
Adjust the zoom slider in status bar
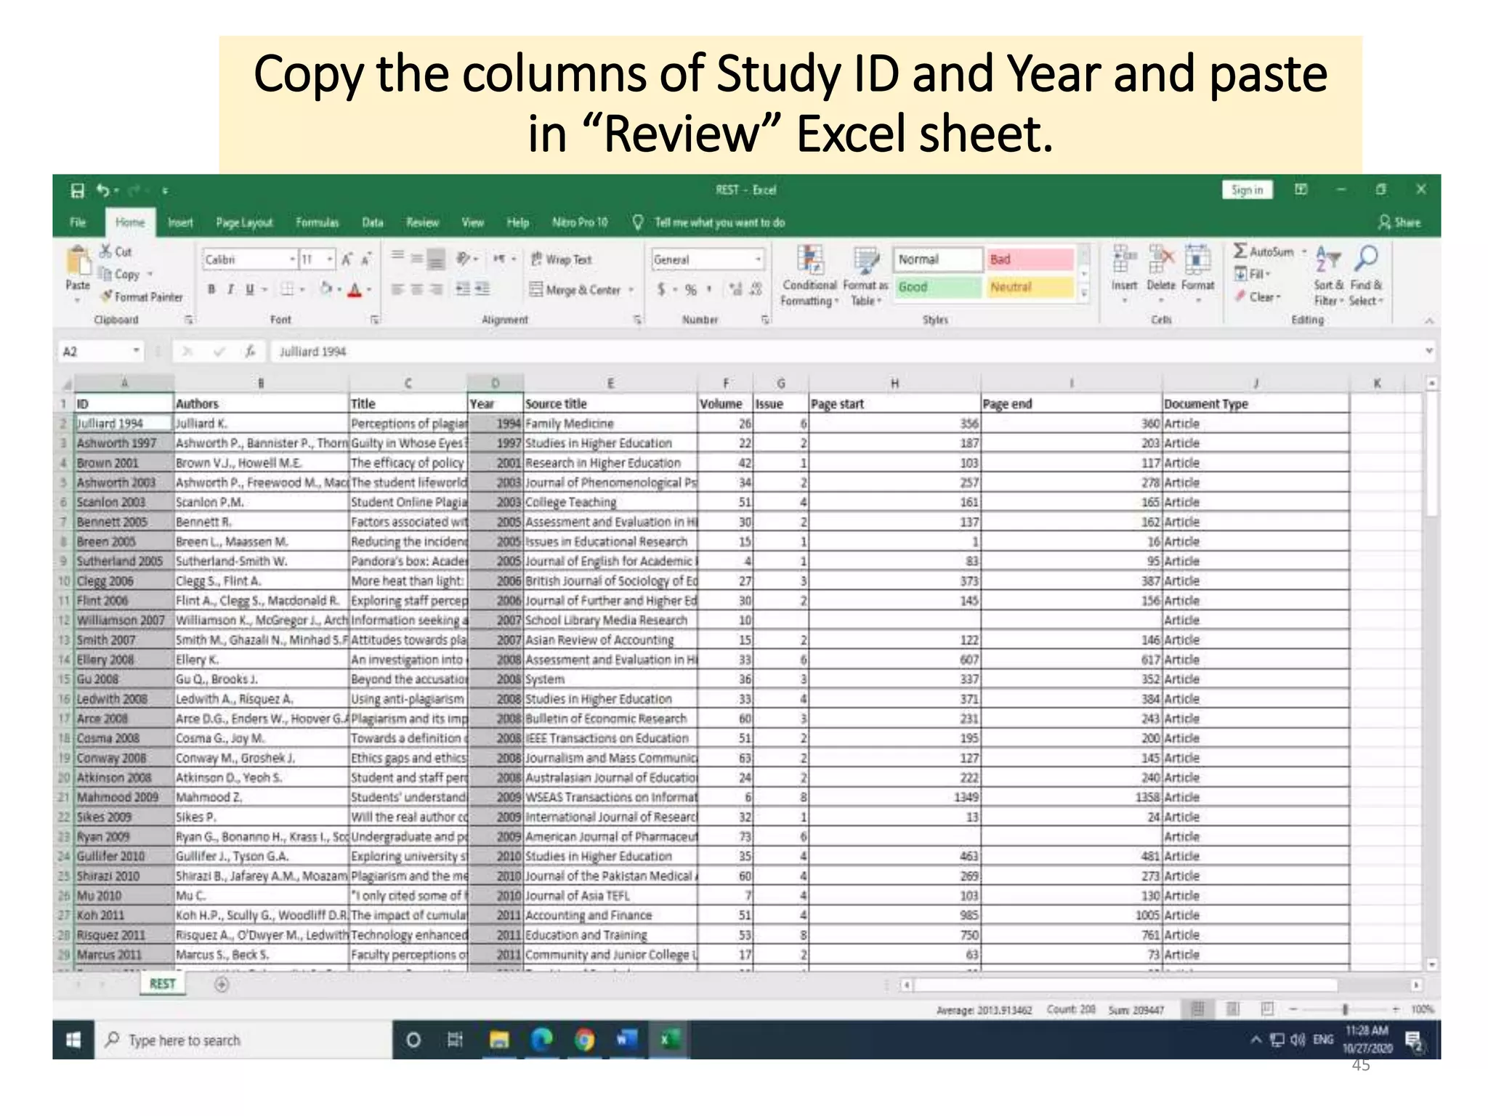click(x=1345, y=1009)
